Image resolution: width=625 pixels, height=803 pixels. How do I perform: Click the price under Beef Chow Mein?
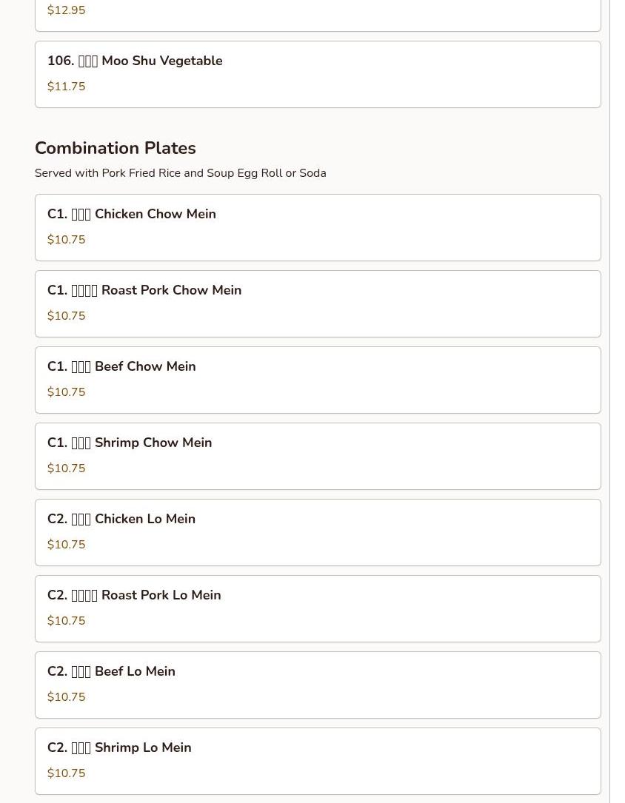coord(67,392)
